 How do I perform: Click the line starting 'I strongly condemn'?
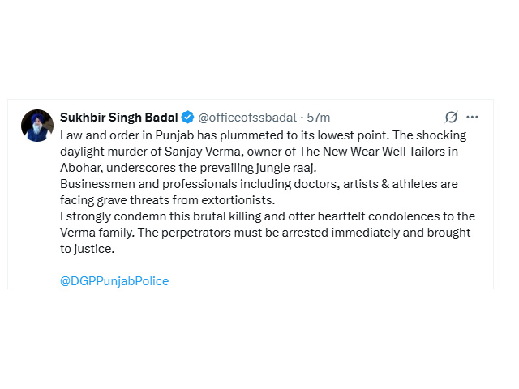(x=268, y=216)
